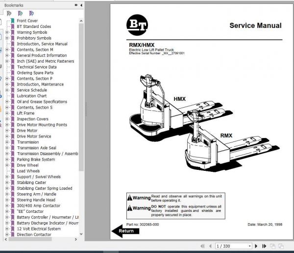294x253 pixels.
Task: Collapse the Bookmarks panel with left arrow
Action: [81, 5]
